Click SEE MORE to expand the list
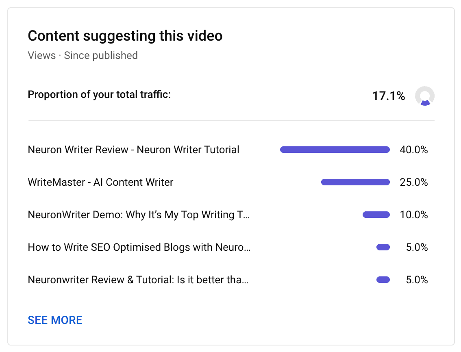The image size is (461, 352). tap(55, 320)
